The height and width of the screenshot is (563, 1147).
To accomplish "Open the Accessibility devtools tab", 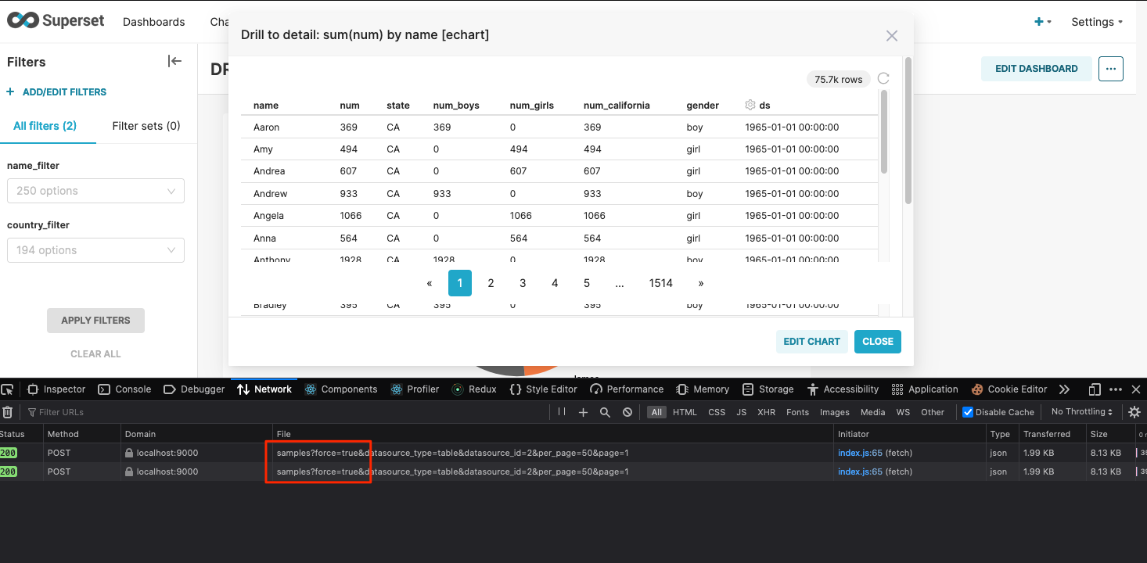I will (x=843, y=389).
